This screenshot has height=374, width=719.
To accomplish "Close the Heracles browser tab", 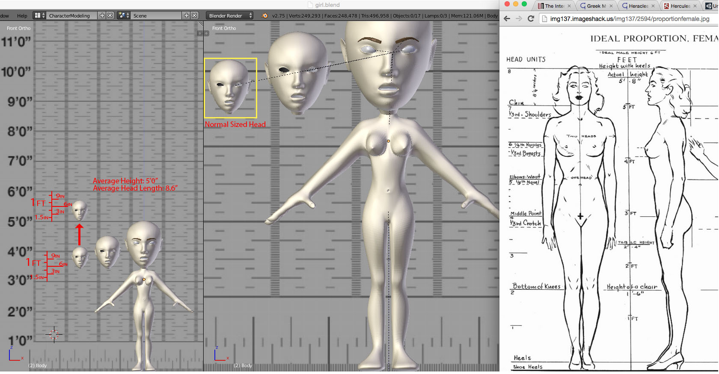I will (653, 6).
